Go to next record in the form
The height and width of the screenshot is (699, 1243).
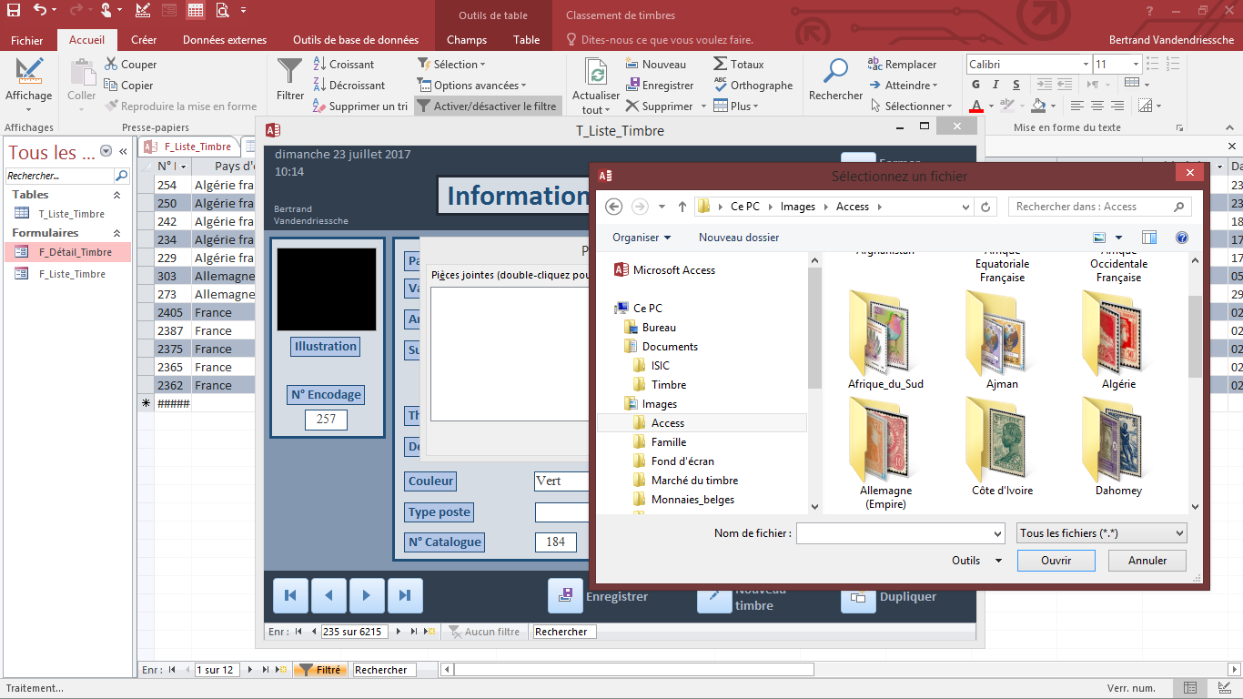pyautogui.click(x=367, y=595)
